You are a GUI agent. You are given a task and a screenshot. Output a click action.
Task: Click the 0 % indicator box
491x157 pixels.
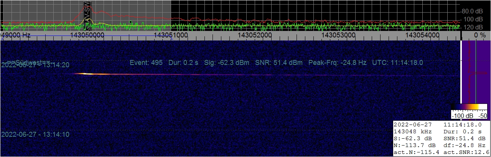coord(476,35)
